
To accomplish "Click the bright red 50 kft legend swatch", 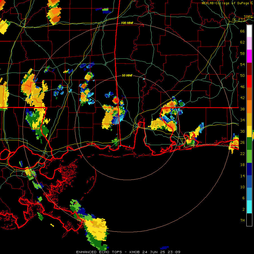I will [249, 81].
